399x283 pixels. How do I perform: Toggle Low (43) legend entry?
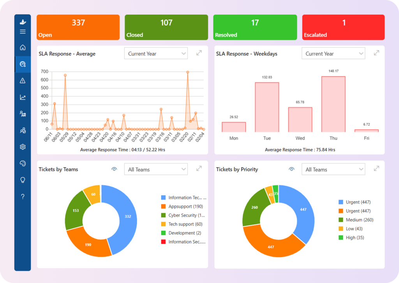click(350, 229)
